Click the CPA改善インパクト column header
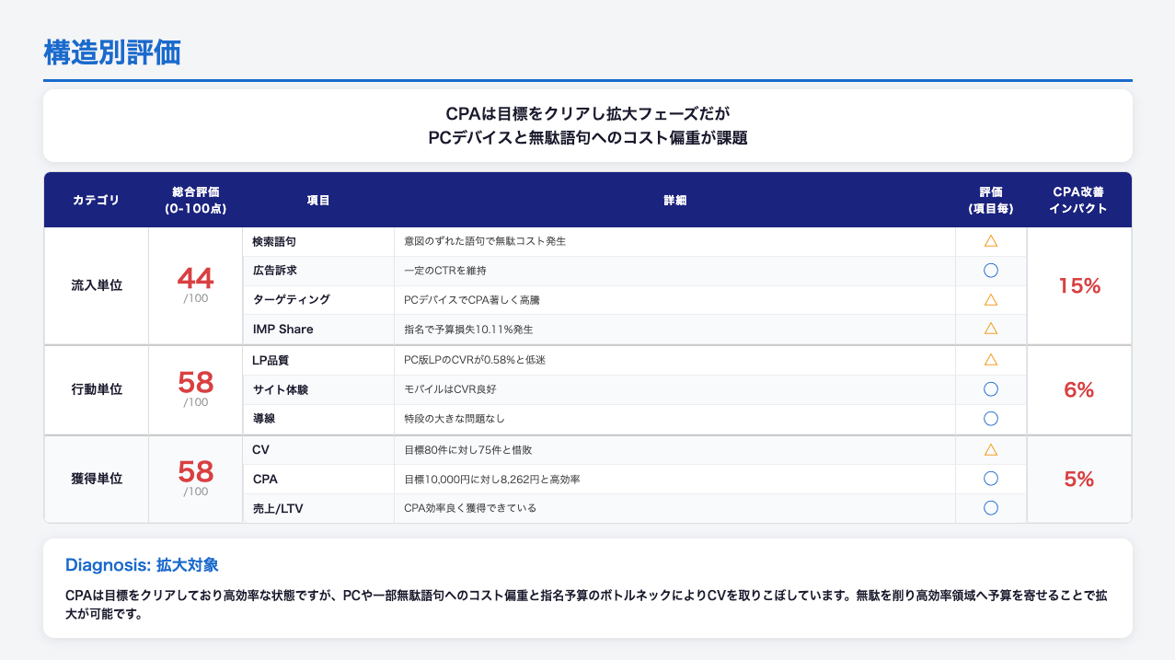The width and height of the screenshot is (1175, 660). tap(1078, 200)
